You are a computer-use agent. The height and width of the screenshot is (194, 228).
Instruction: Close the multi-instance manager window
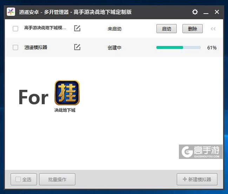[217, 12]
